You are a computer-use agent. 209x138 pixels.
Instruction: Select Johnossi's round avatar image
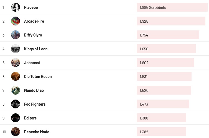pyautogui.click(x=16, y=63)
